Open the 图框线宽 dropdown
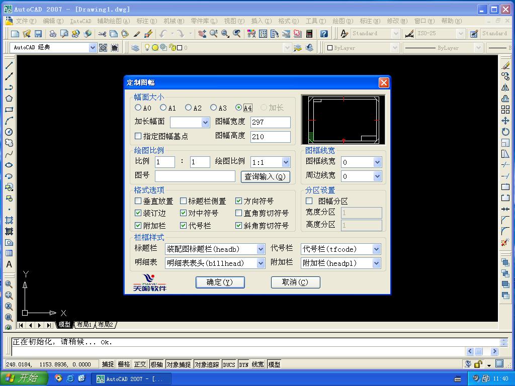Viewport: 515px width, 386px height. [377, 162]
